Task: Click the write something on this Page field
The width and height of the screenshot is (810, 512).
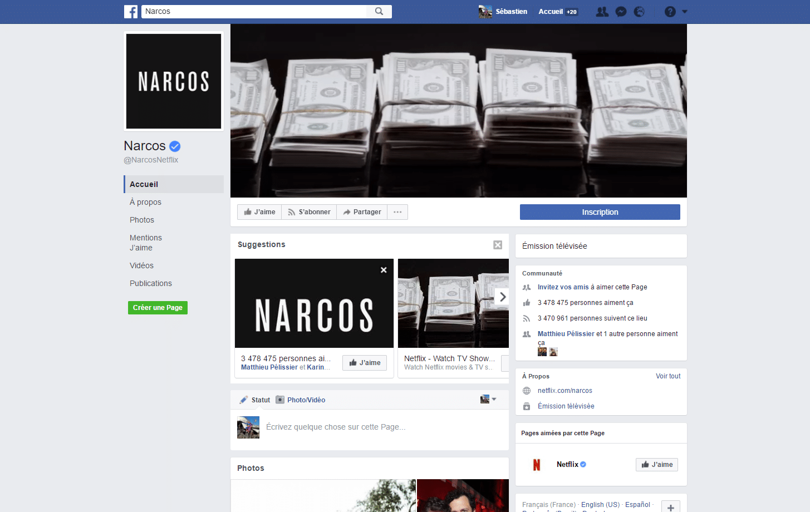Action: 336,427
